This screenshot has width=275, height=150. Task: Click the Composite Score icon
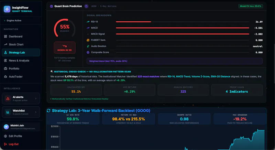[88, 52]
